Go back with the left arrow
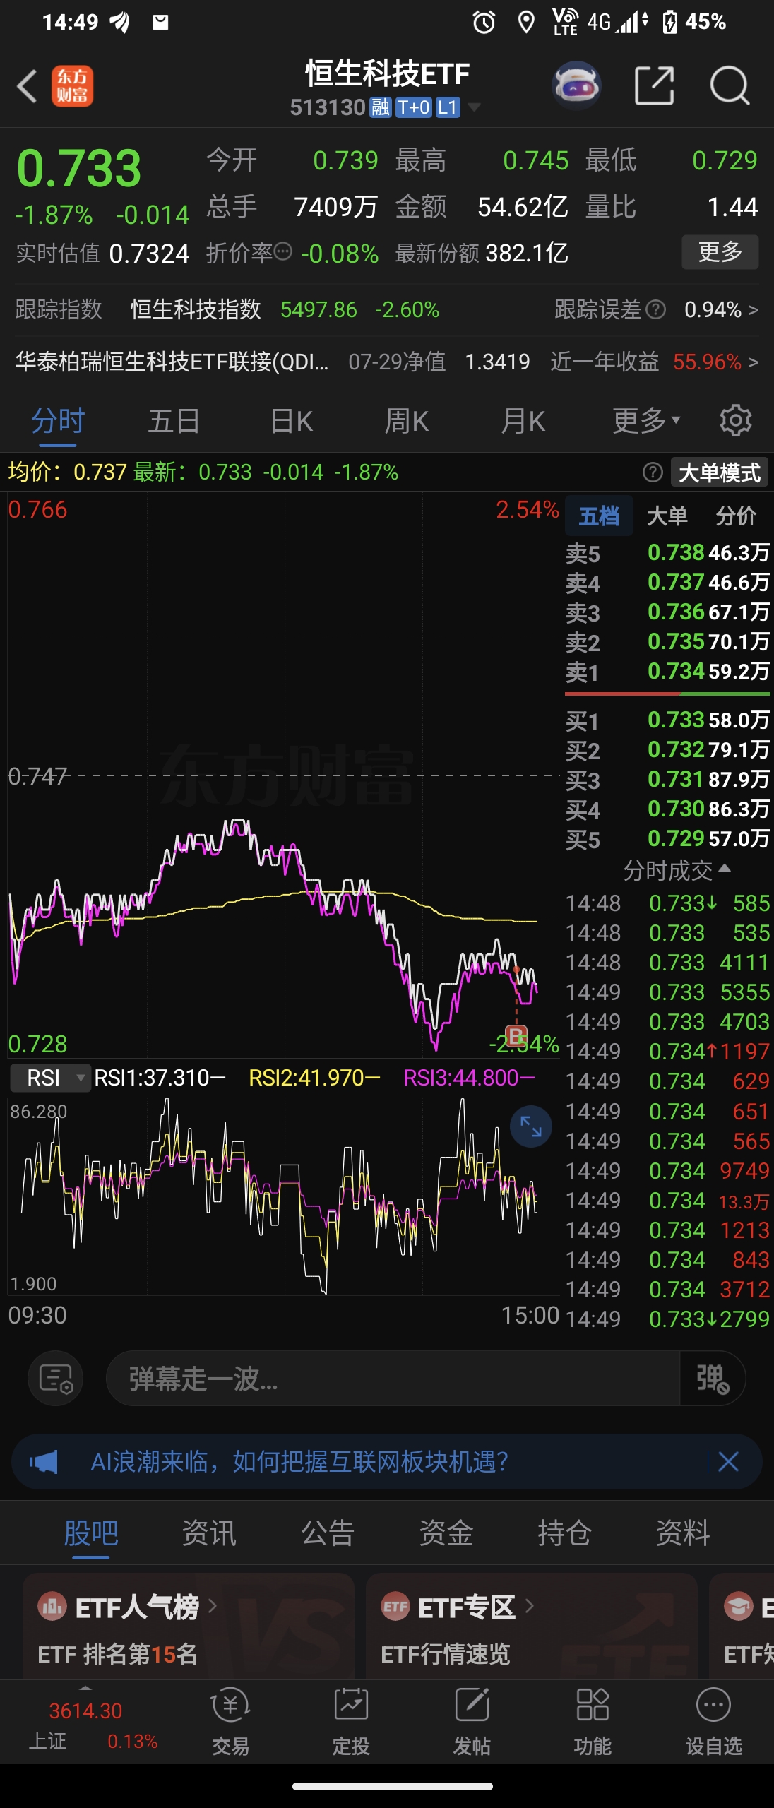 (x=27, y=86)
